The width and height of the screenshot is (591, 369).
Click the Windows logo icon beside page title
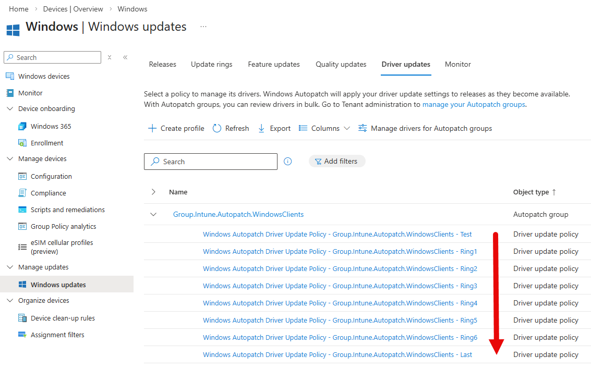pos(13,30)
